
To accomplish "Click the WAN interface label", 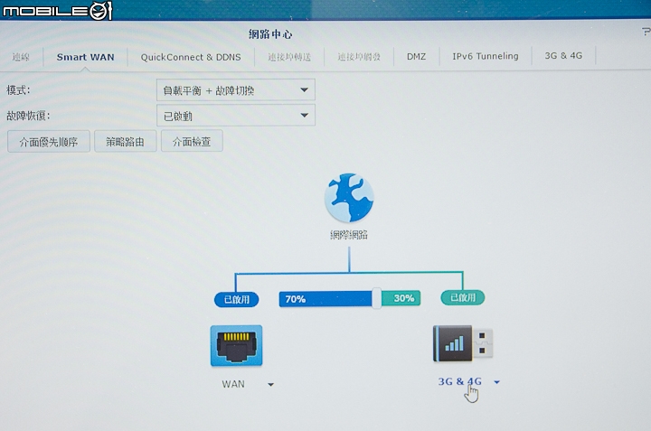I will (233, 384).
